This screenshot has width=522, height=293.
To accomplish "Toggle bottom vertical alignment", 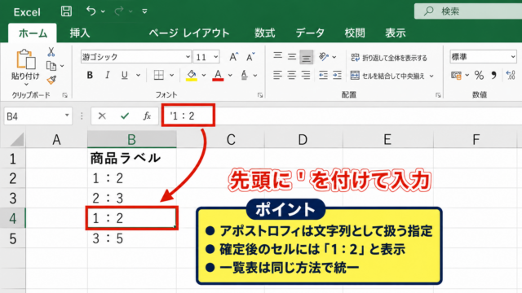I will click(306, 57).
